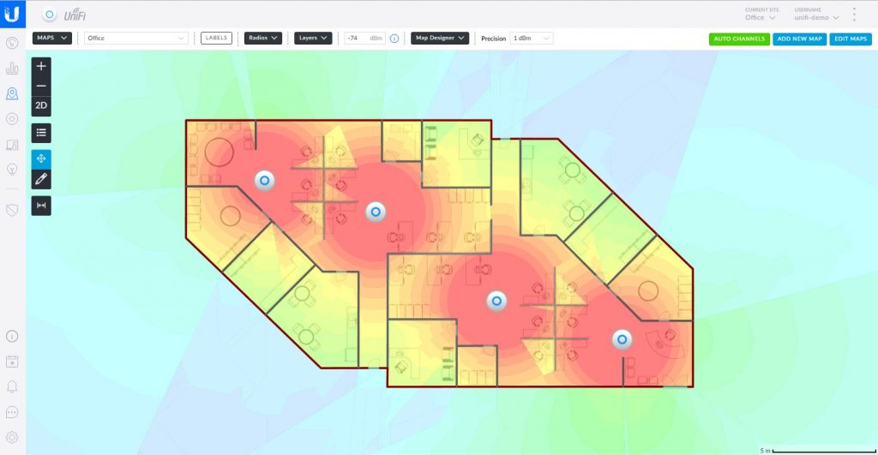Screen dimensions: 878x455
Task: Click the ADD NEW MAP button
Action: pyautogui.click(x=799, y=39)
